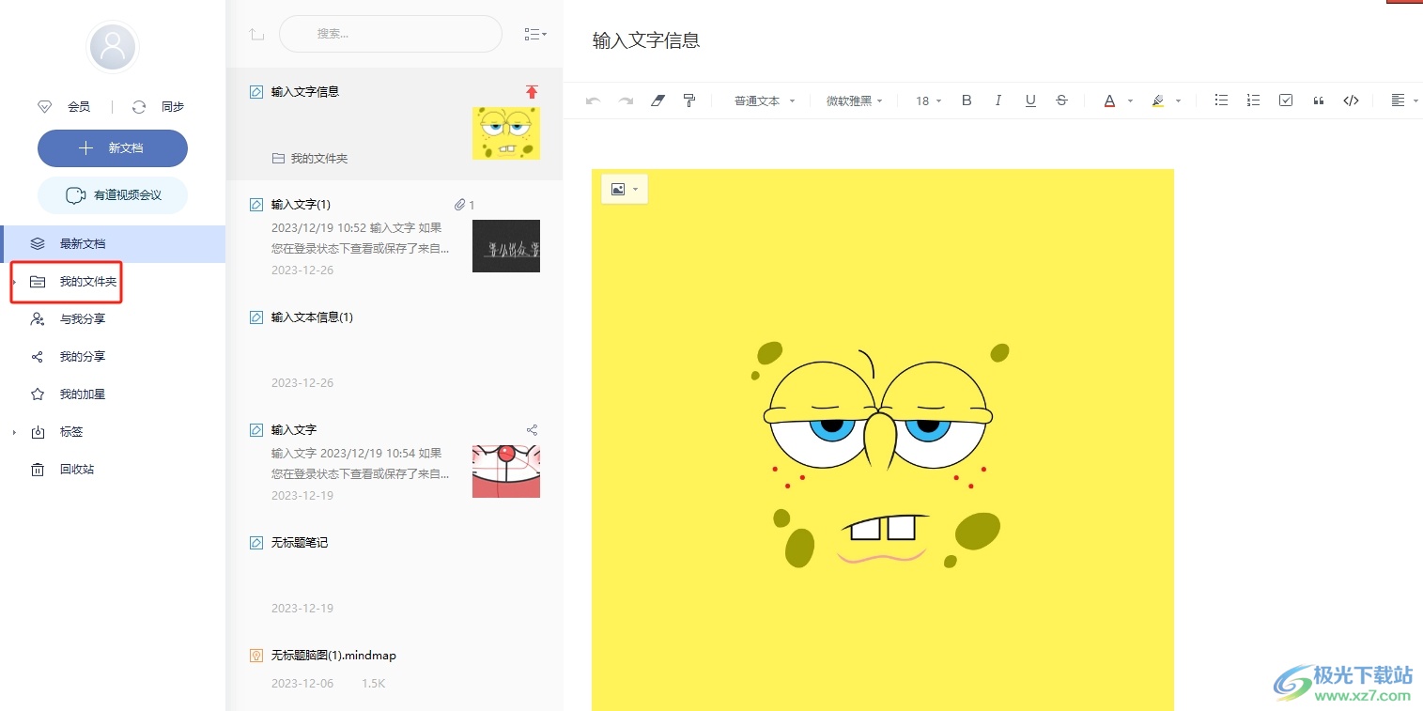The height and width of the screenshot is (711, 1423).
Task: Apply the red font color button
Action: click(1109, 100)
